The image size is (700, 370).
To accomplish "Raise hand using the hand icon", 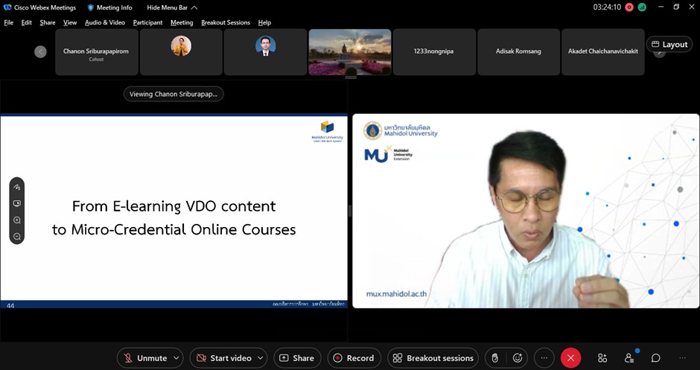I will (x=494, y=358).
